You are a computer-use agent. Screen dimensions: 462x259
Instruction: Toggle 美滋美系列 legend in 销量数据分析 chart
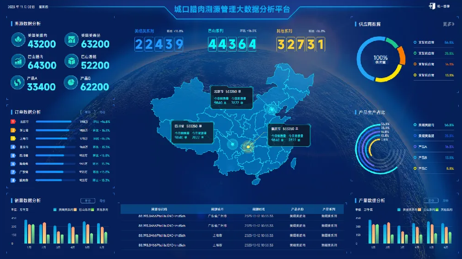[63, 210]
